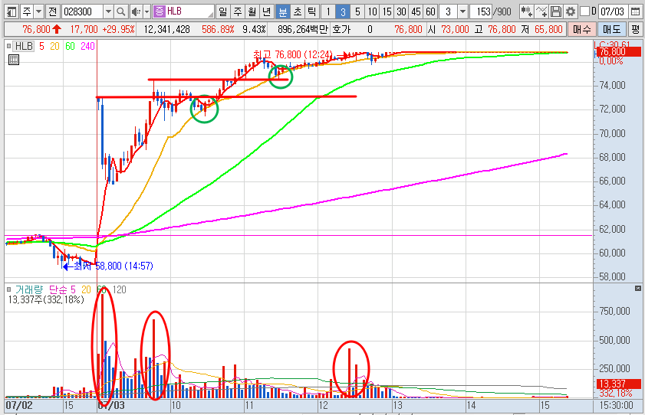Switch chart to 월 monthly period
This screenshot has width=645, height=415.
tap(252, 11)
